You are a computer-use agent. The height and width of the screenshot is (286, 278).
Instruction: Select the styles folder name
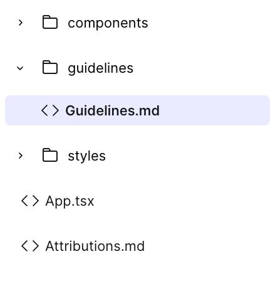coord(86,156)
